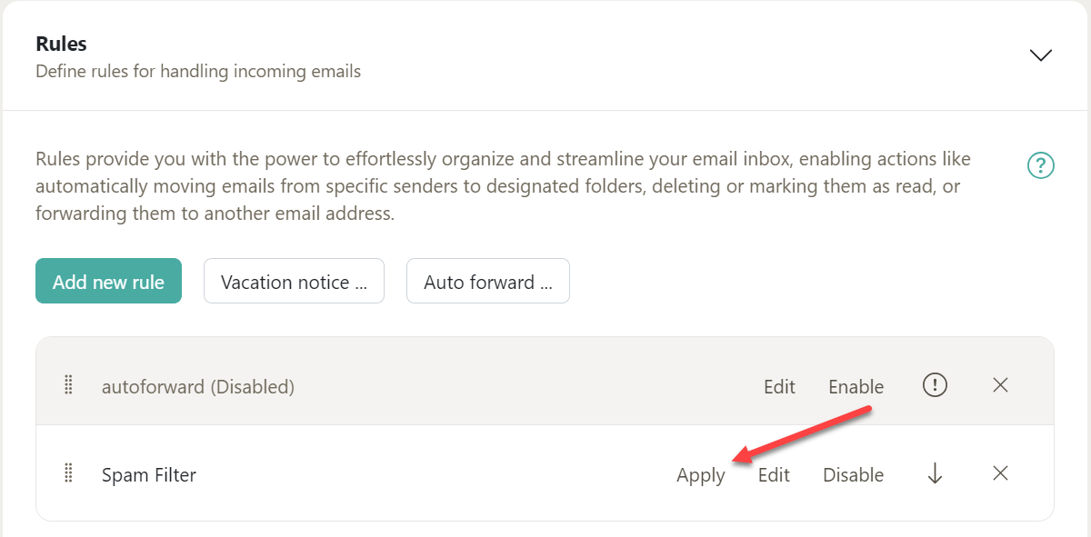This screenshot has width=1091, height=537.
Task: Open the Auto forward rule template
Action: 487,282
